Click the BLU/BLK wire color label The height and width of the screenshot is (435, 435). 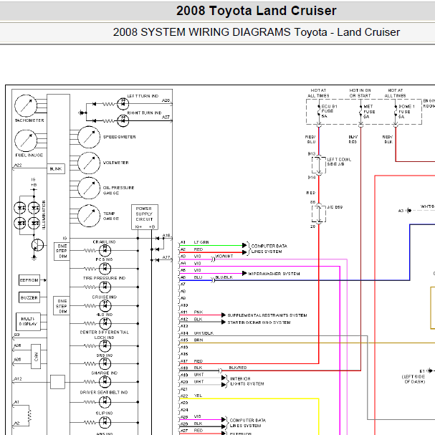tap(224, 277)
